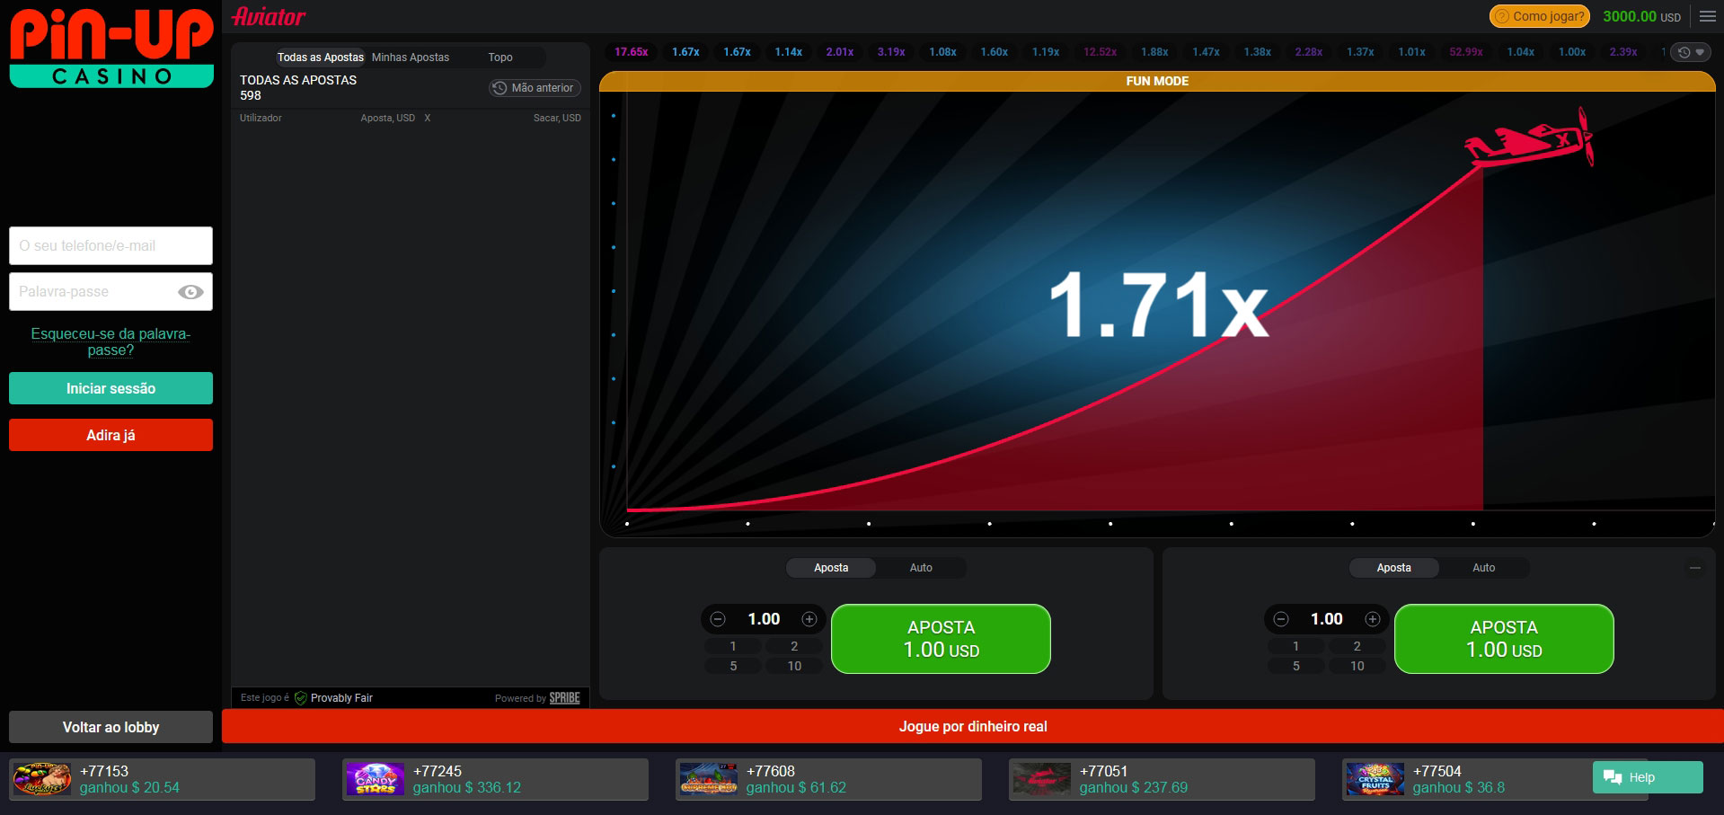This screenshot has width=1724, height=815.
Task: Switch to Todas as Apostas tab
Action: coord(320,58)
